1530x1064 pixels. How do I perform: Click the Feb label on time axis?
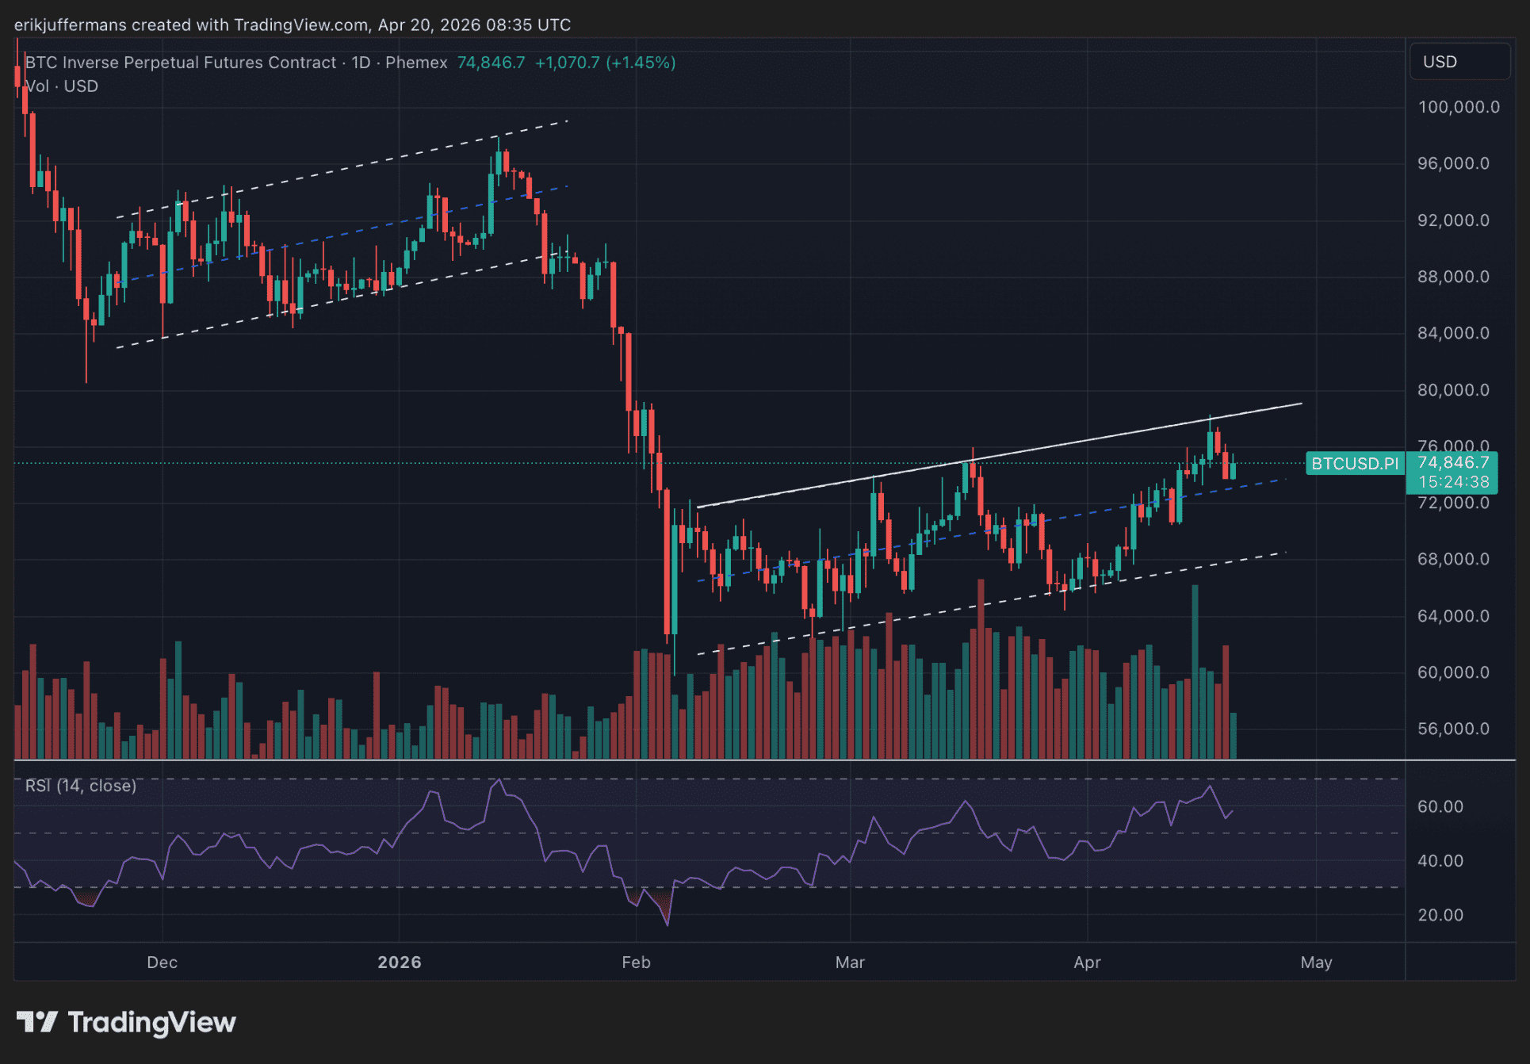pos(636,963)
